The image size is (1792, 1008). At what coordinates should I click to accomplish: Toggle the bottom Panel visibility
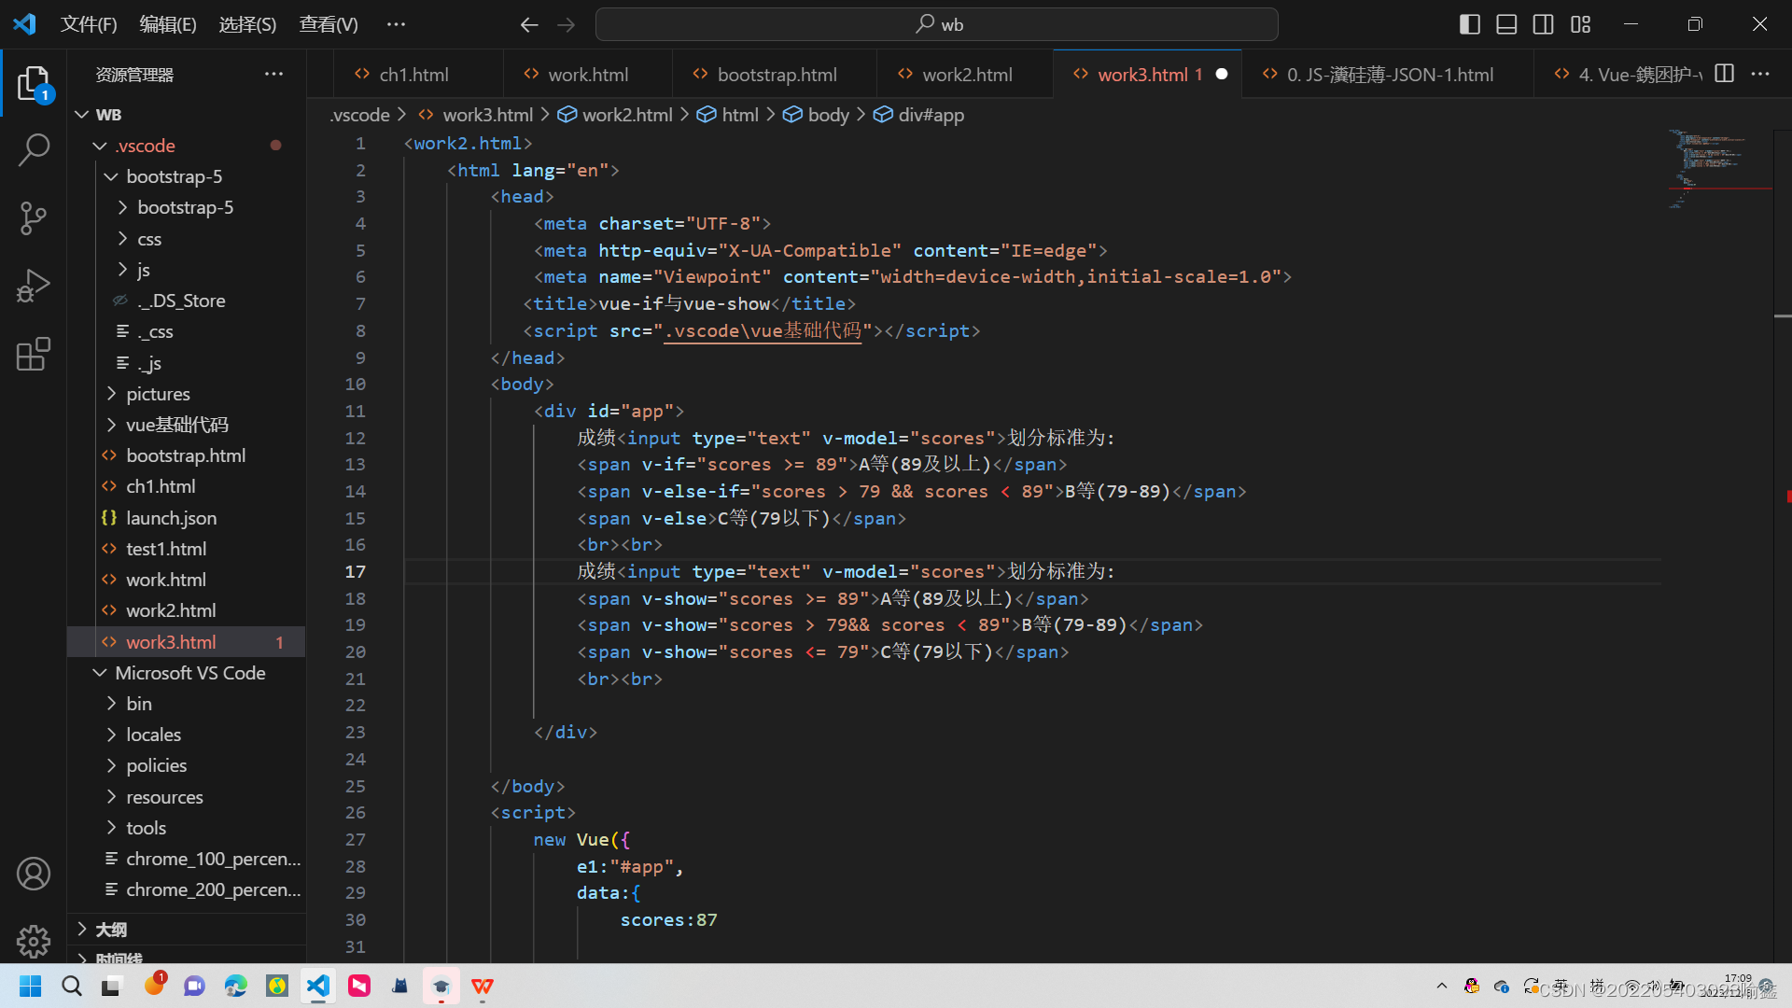click(x=1505, y=24)
